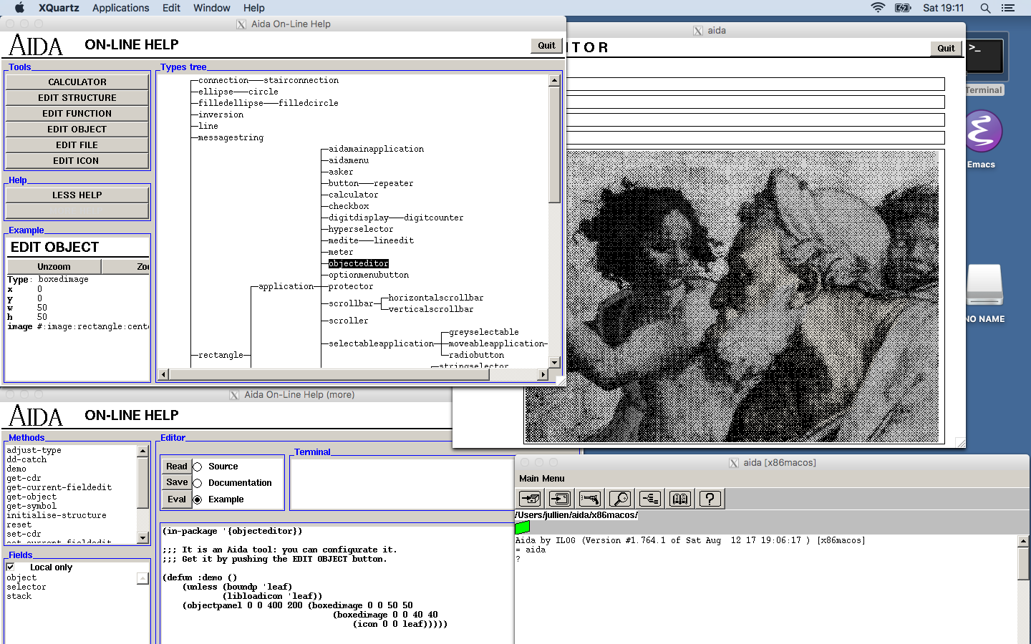Select messagestring in Types tree
Viewport: 1031px width, 644px height.
(x=231, y=137)
